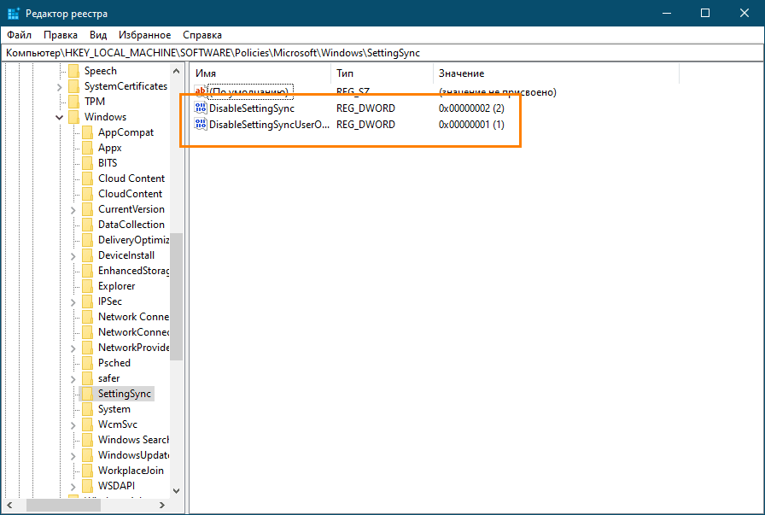
Task: Open the Файл menu
Action: [x=19, y=35]
